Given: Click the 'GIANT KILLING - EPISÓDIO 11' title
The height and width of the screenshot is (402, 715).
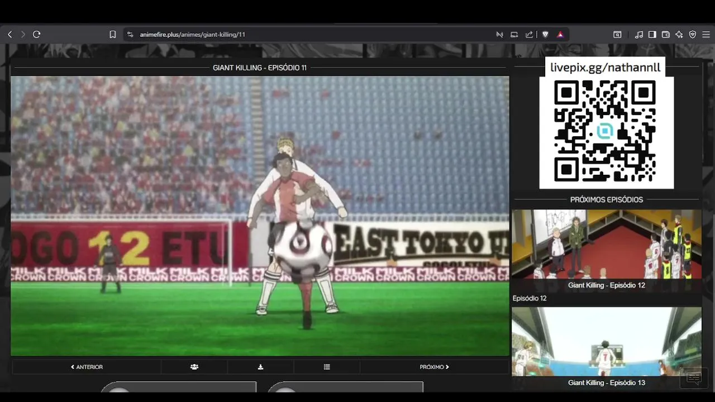Looking at the screenshot, I should point(260,68).
